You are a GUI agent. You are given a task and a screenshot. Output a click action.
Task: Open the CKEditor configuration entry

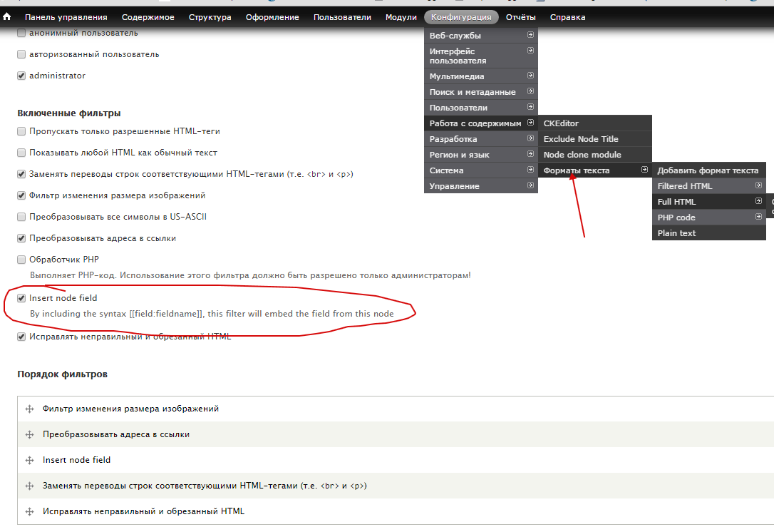(561, 123)
